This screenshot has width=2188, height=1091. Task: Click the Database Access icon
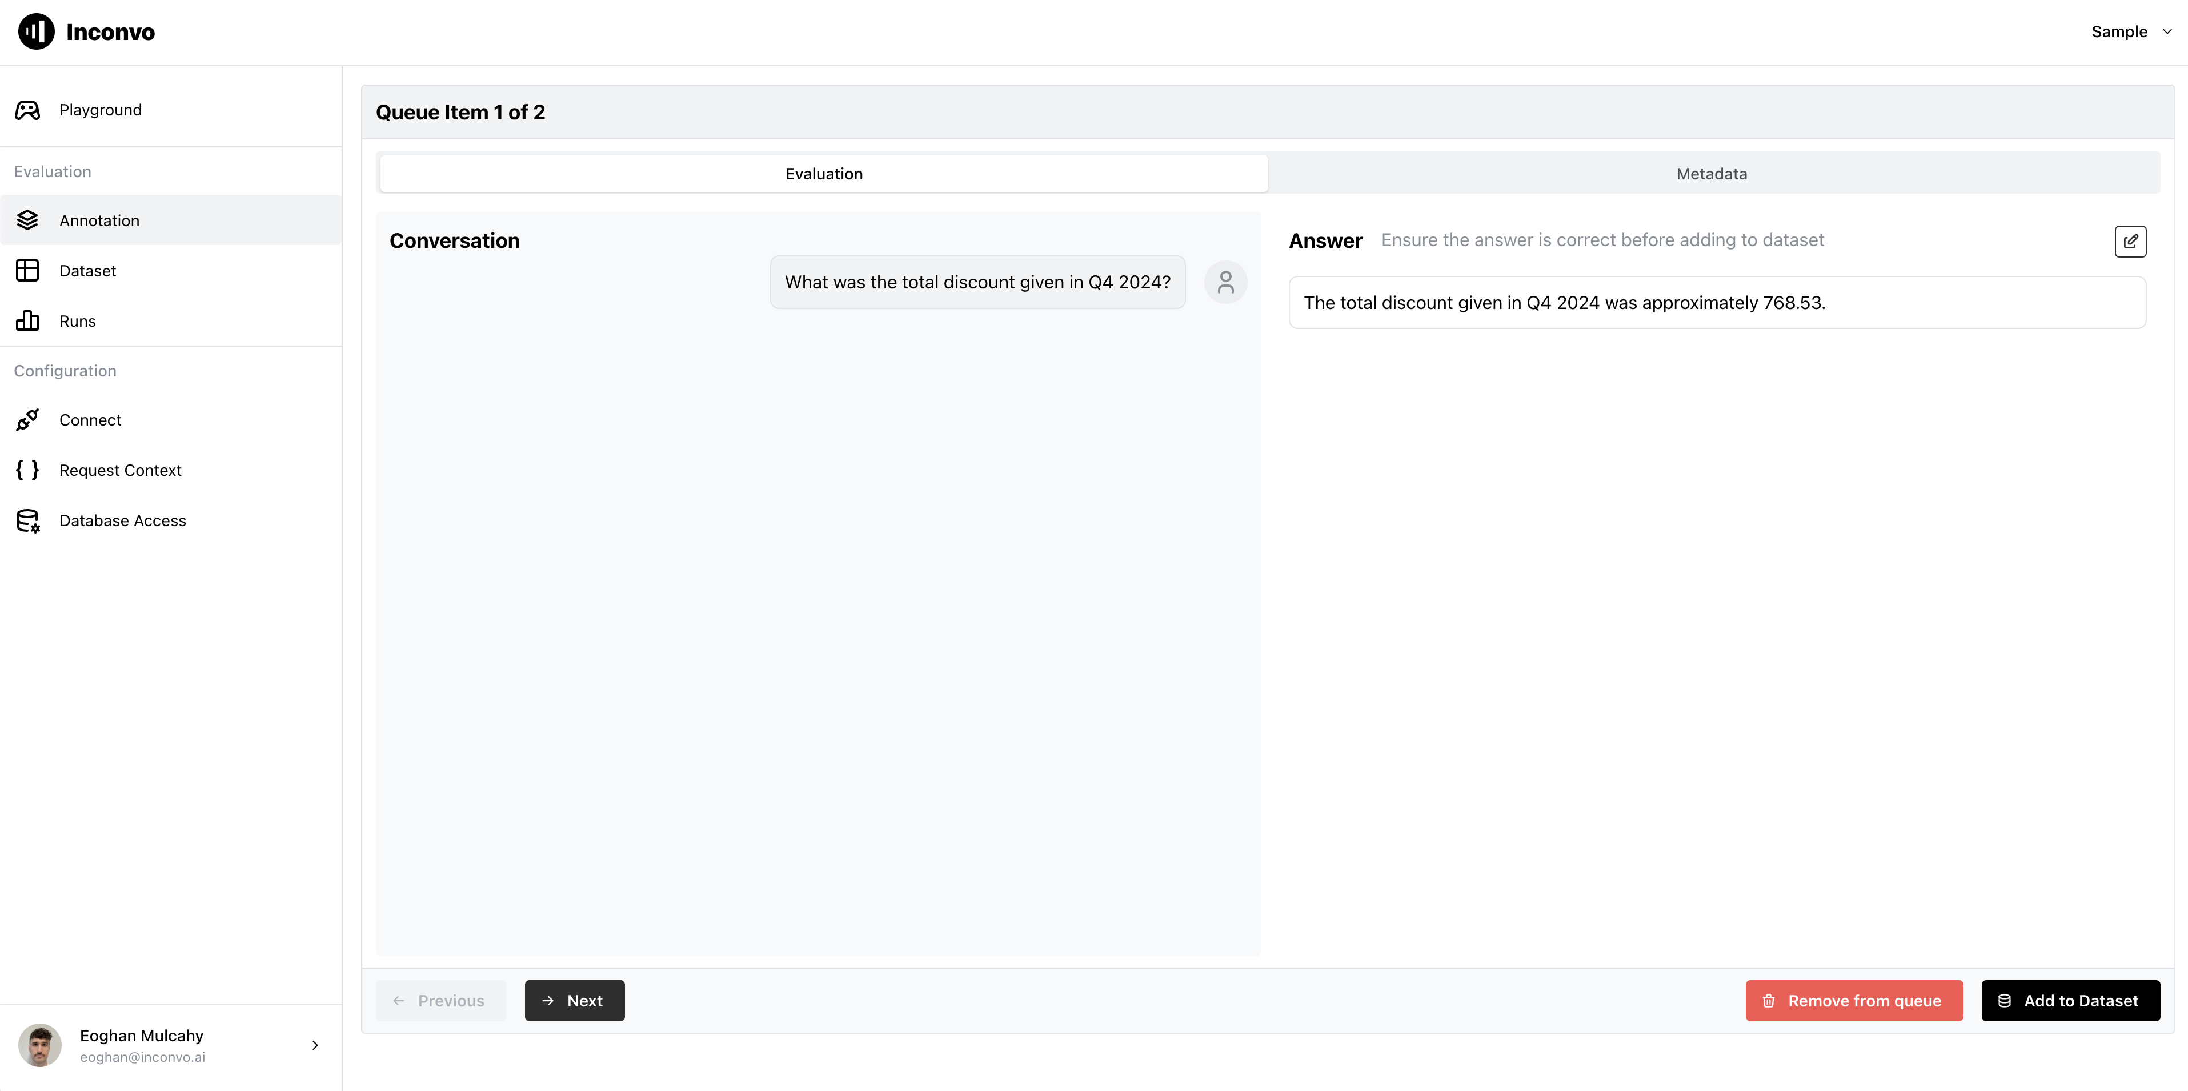(28, 520)
